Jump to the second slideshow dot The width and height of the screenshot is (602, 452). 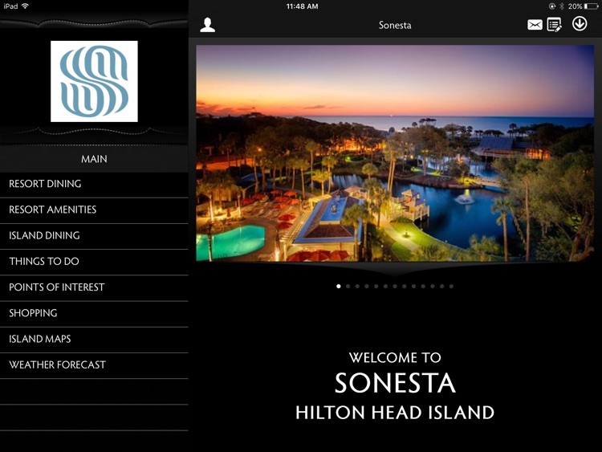pos(348,286)
